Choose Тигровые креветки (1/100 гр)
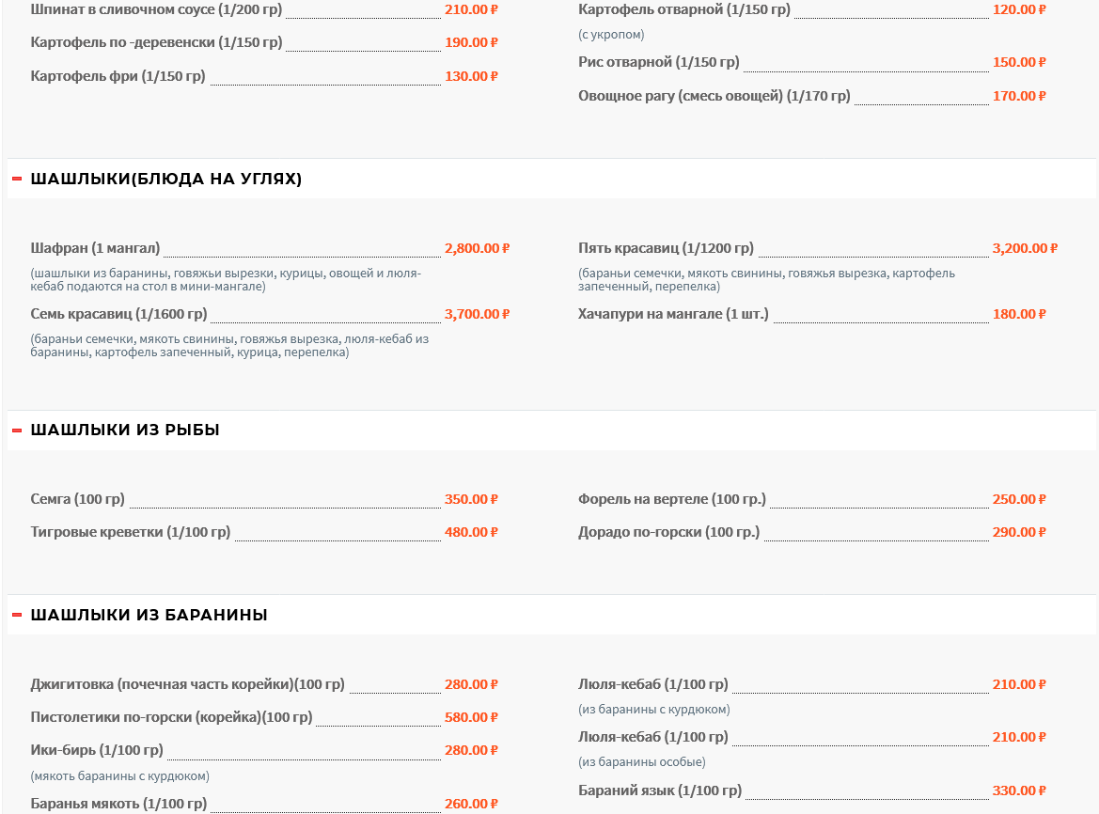 130,532
